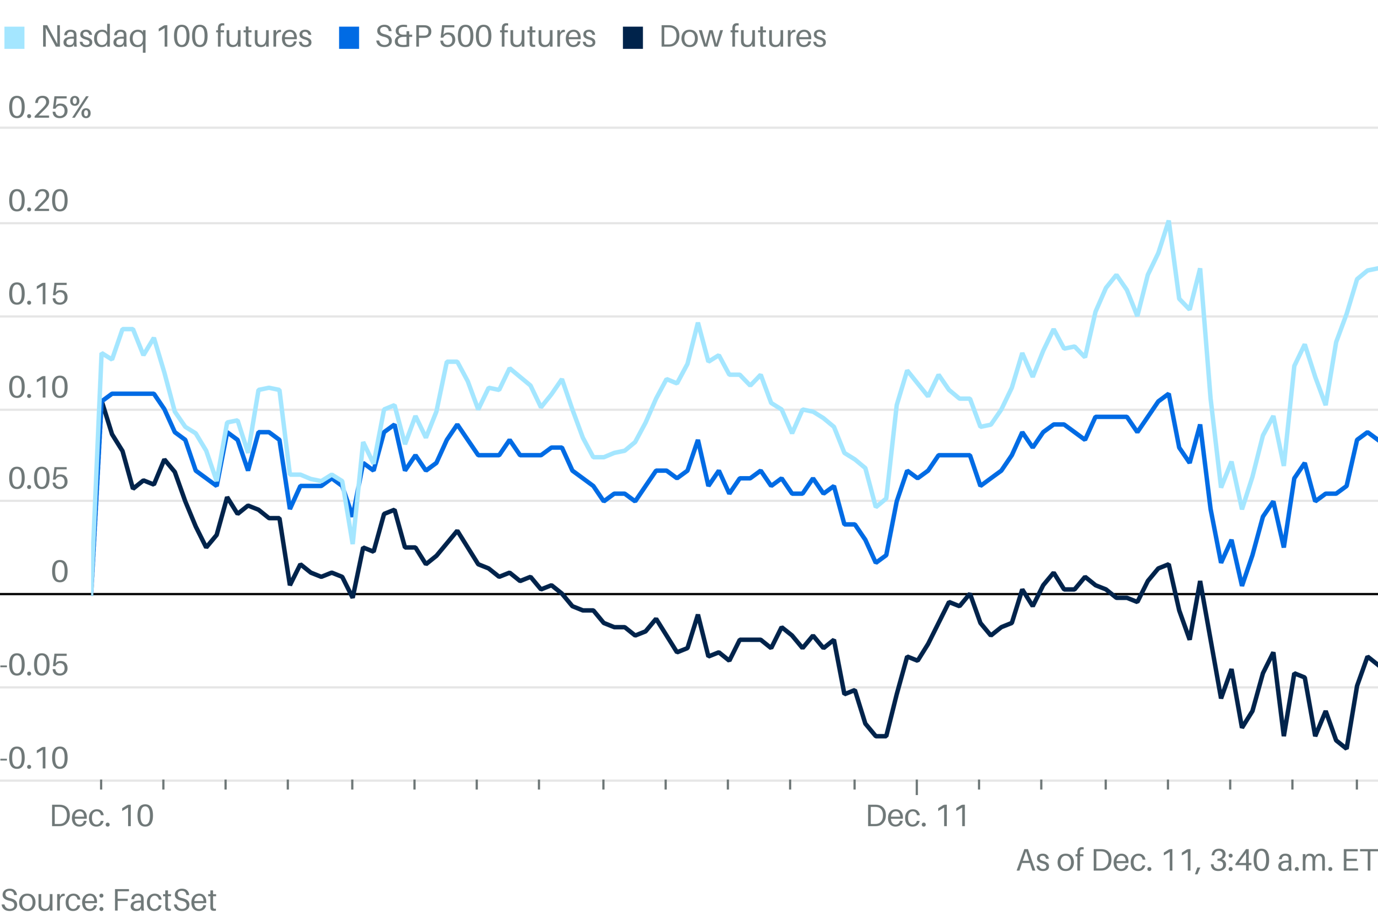Click the long tick mark above Dec. 11
Viewport: 1378px width, 915px height.
pyautogui.click(x=917, y=786)
